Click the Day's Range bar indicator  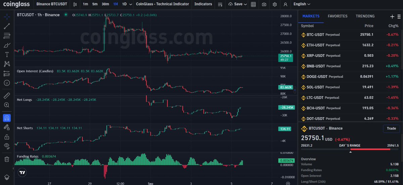coord(350,149)
